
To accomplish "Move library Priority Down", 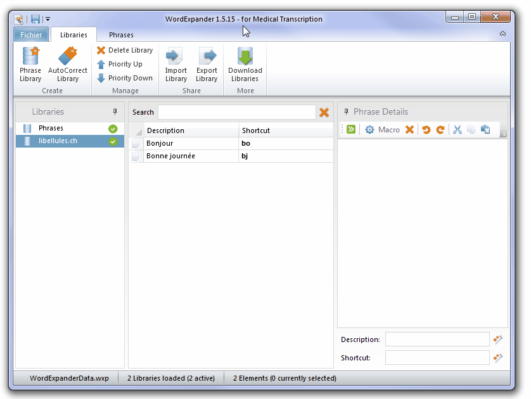I will pos(125,78).
